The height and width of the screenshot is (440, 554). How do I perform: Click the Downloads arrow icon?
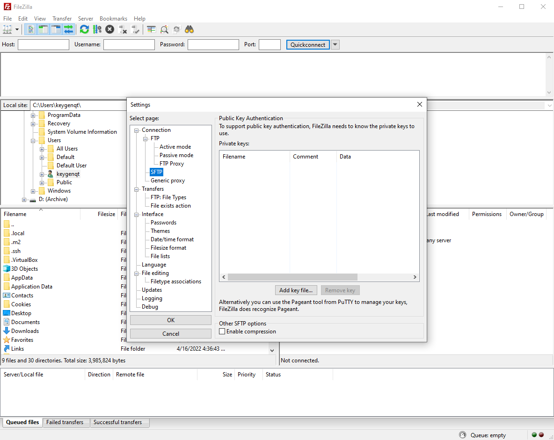[x=7, y=331]
